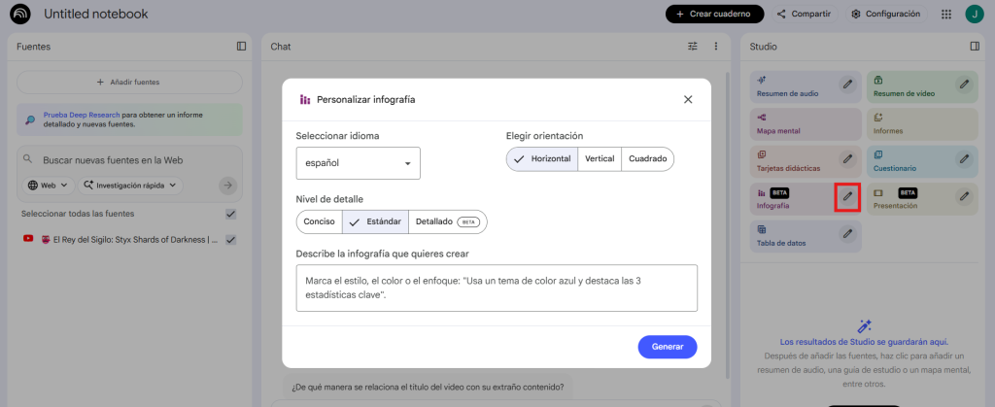This screenshot has width=995, height=407.
Task: Edit the Presentación pencil icon
Action: pyautogui.click(x=965, y=196)
